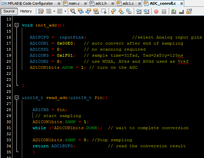Open dropdown arrow next to Back icon
204x158 pixels.
(x=54, y=11)
